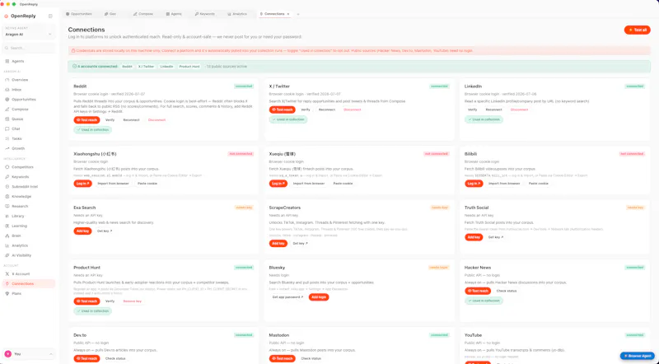The image size is (659, 364).
Task: Open Plans in the sidebar
Action: (x=16, y=293)
